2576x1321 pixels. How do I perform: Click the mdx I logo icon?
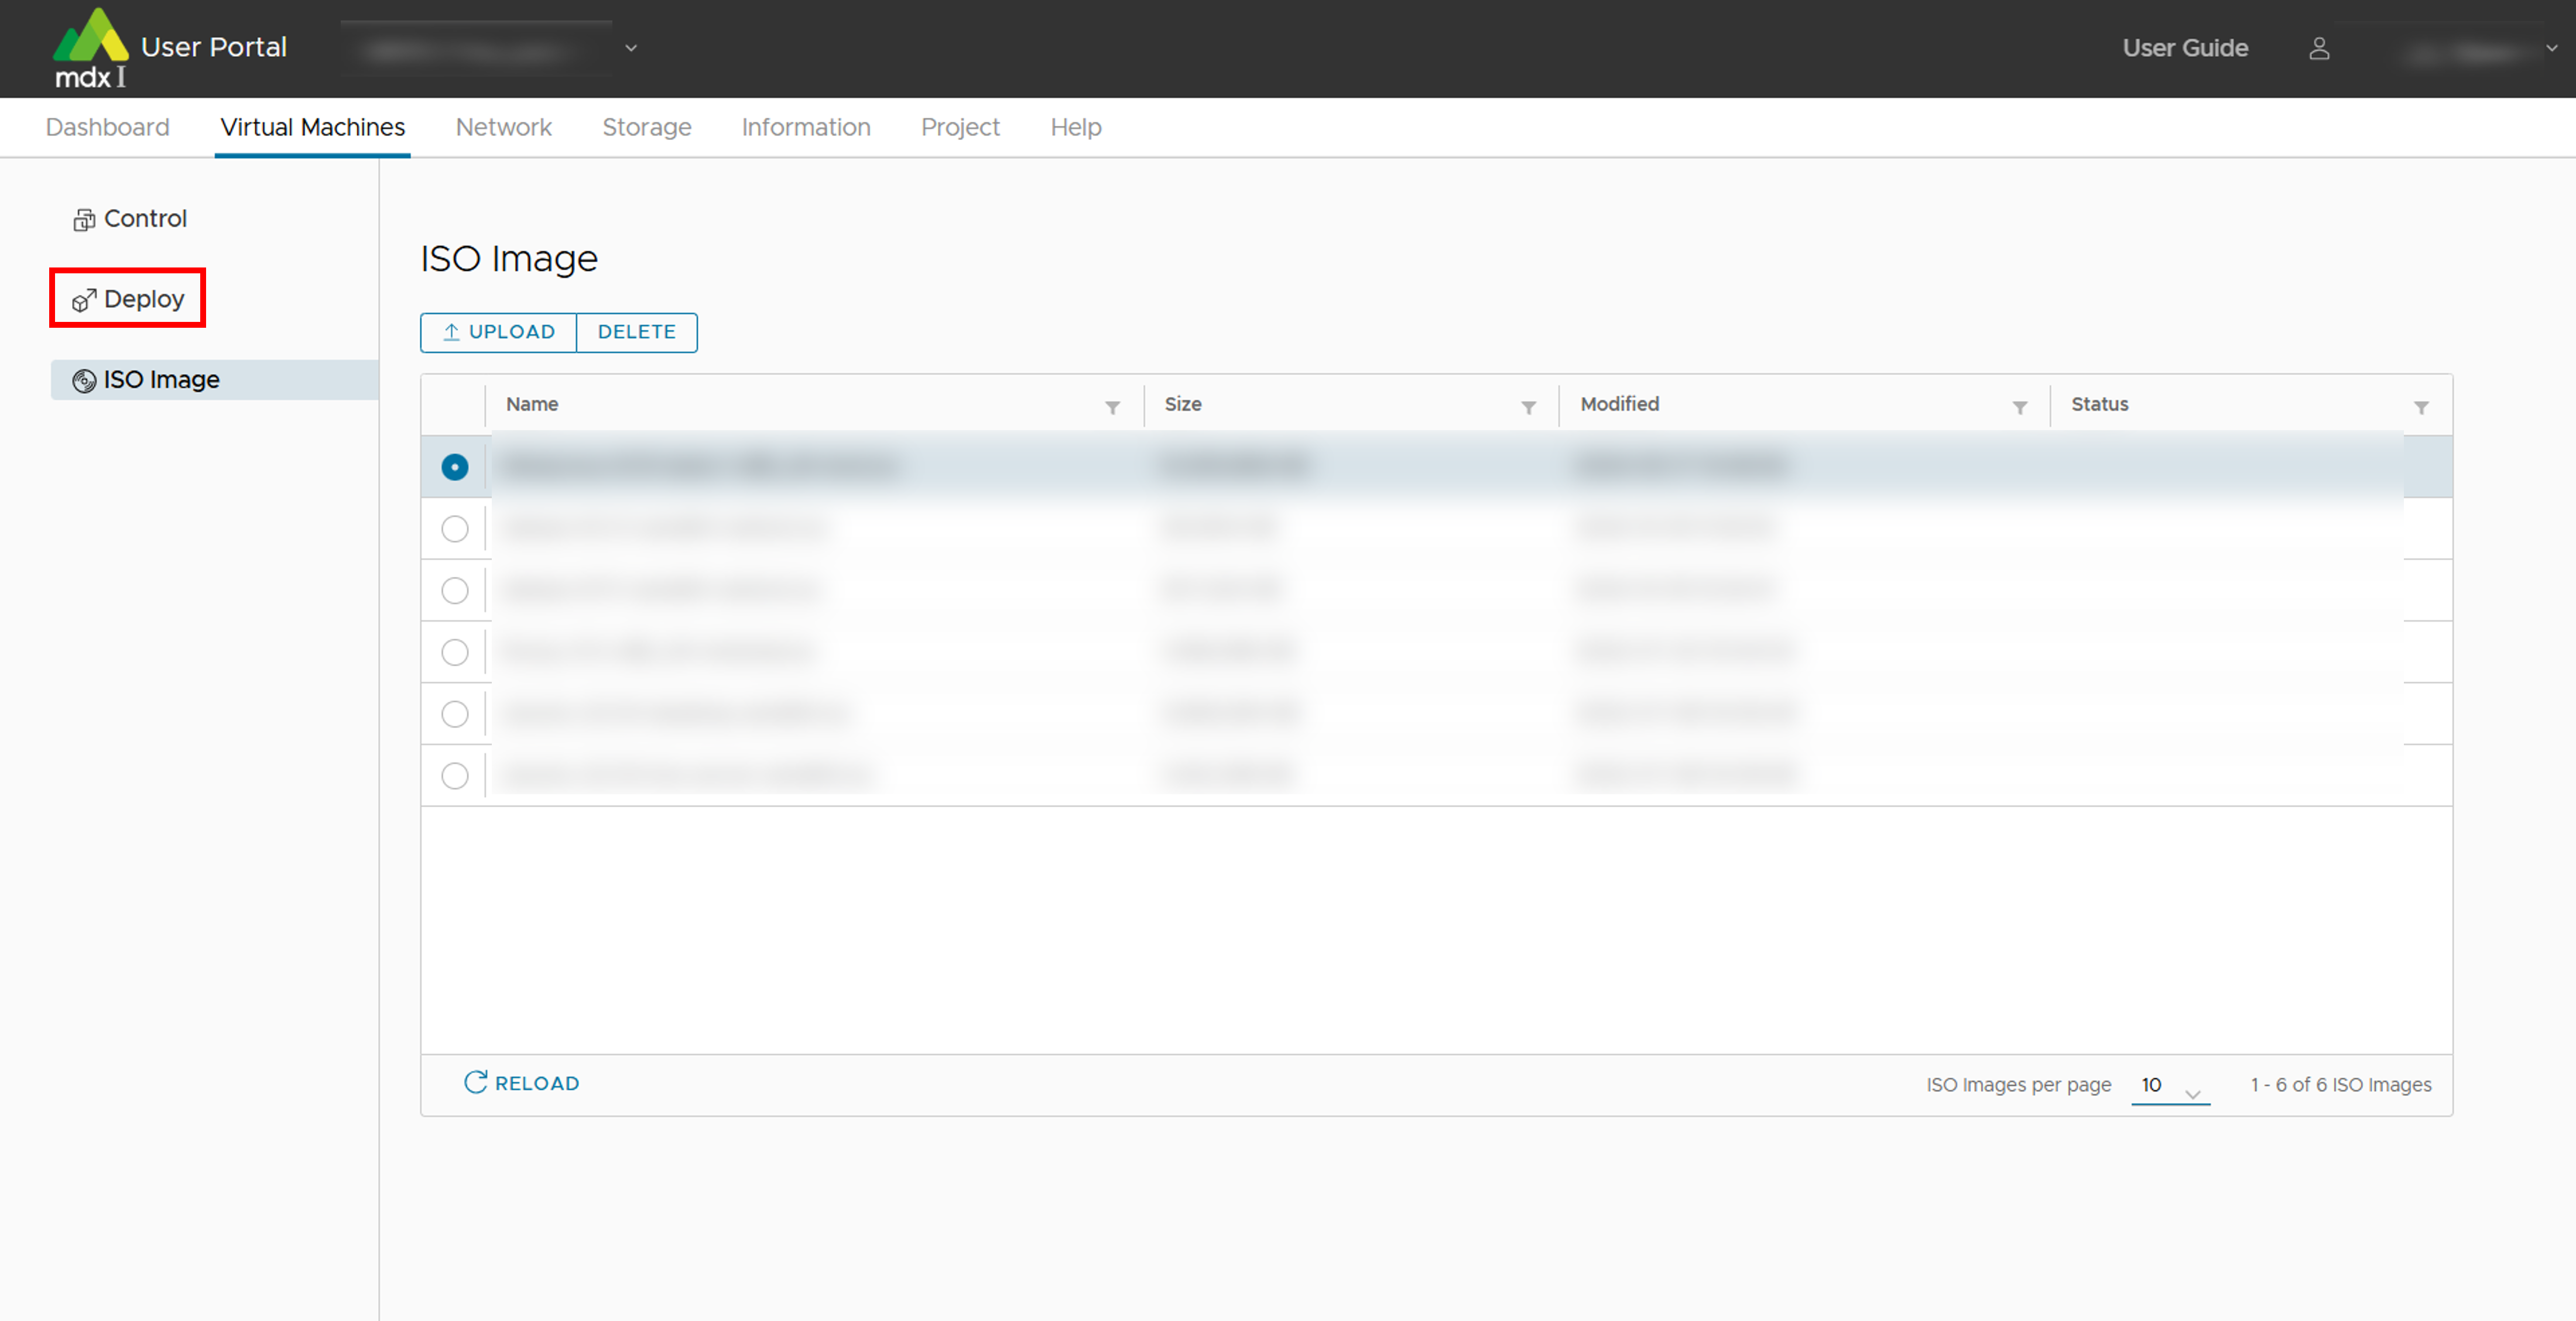90,47
